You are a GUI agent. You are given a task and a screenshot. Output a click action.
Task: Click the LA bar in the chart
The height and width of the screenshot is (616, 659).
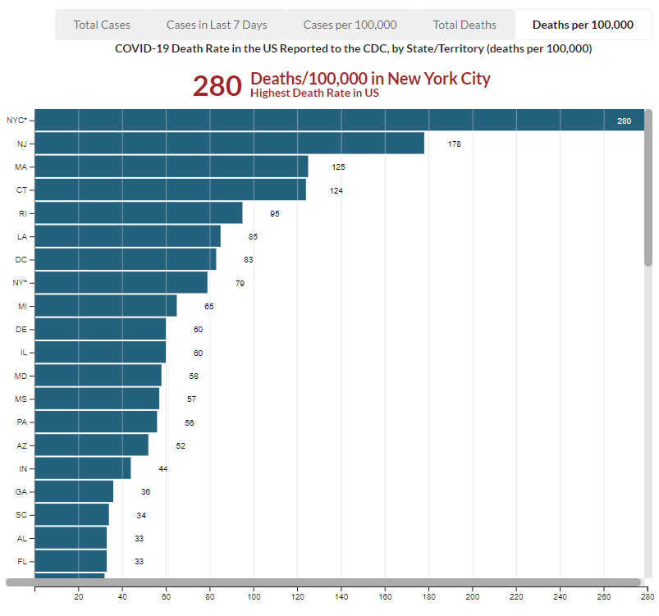128,236
